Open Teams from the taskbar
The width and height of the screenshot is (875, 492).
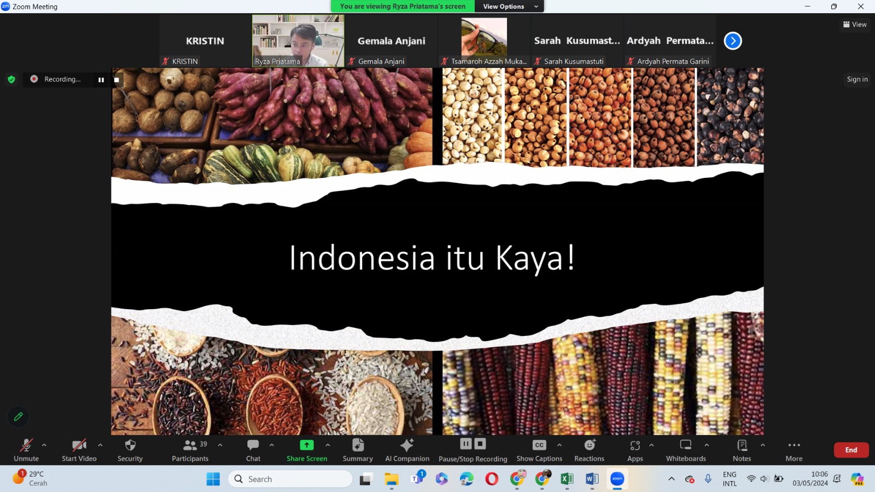coord(417,479)
